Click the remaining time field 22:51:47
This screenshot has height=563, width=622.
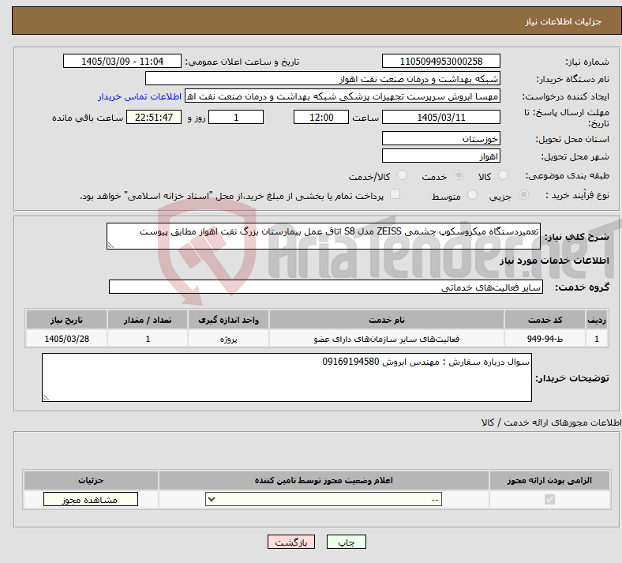pos(154,117)
